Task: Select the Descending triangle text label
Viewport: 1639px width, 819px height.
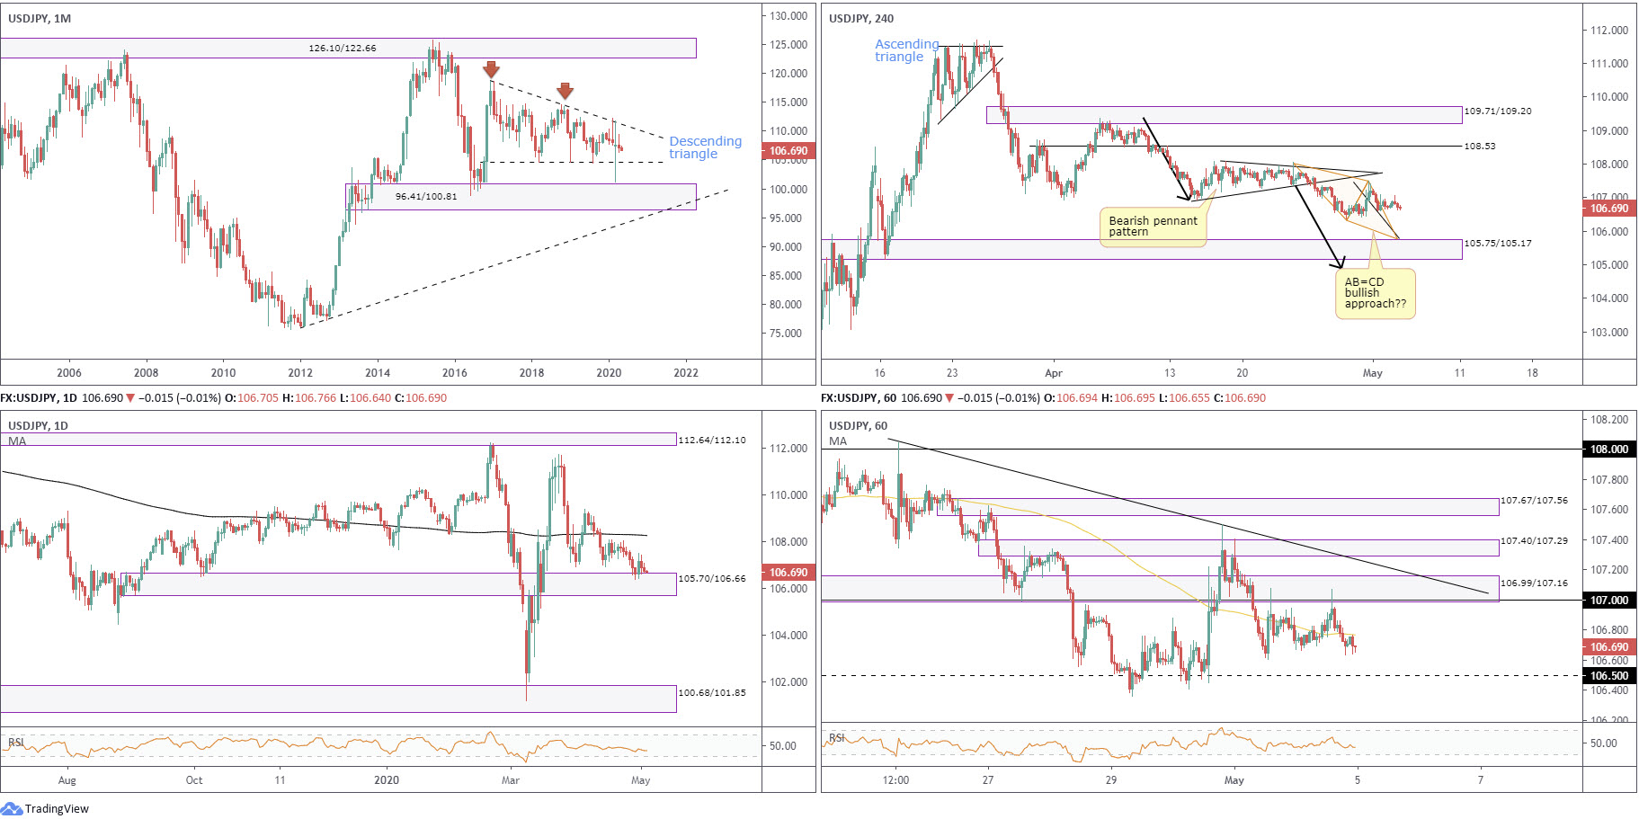Action: click(705, 147)
